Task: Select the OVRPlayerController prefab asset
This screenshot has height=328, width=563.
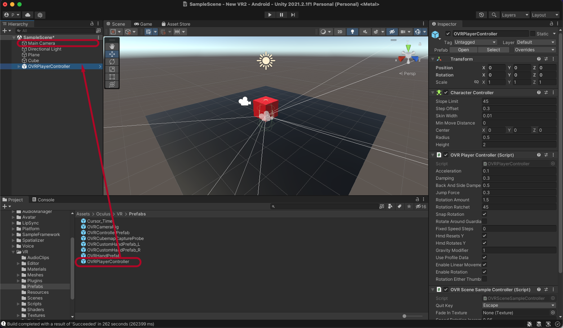Action: [105, 262]
